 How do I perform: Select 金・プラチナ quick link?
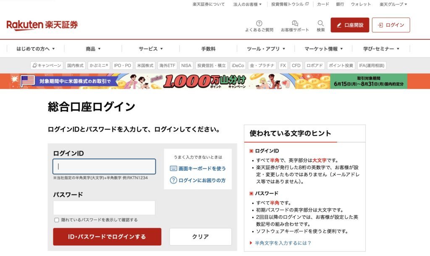[x=262, y=65]
